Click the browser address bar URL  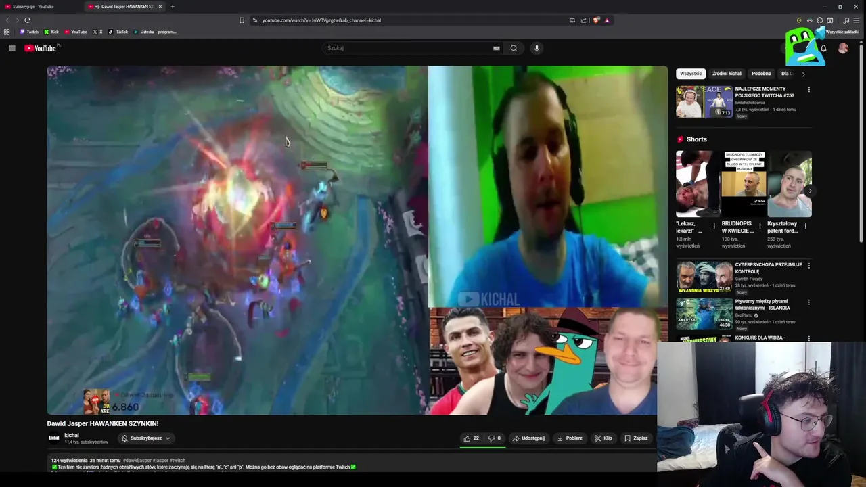pos(321,20)
